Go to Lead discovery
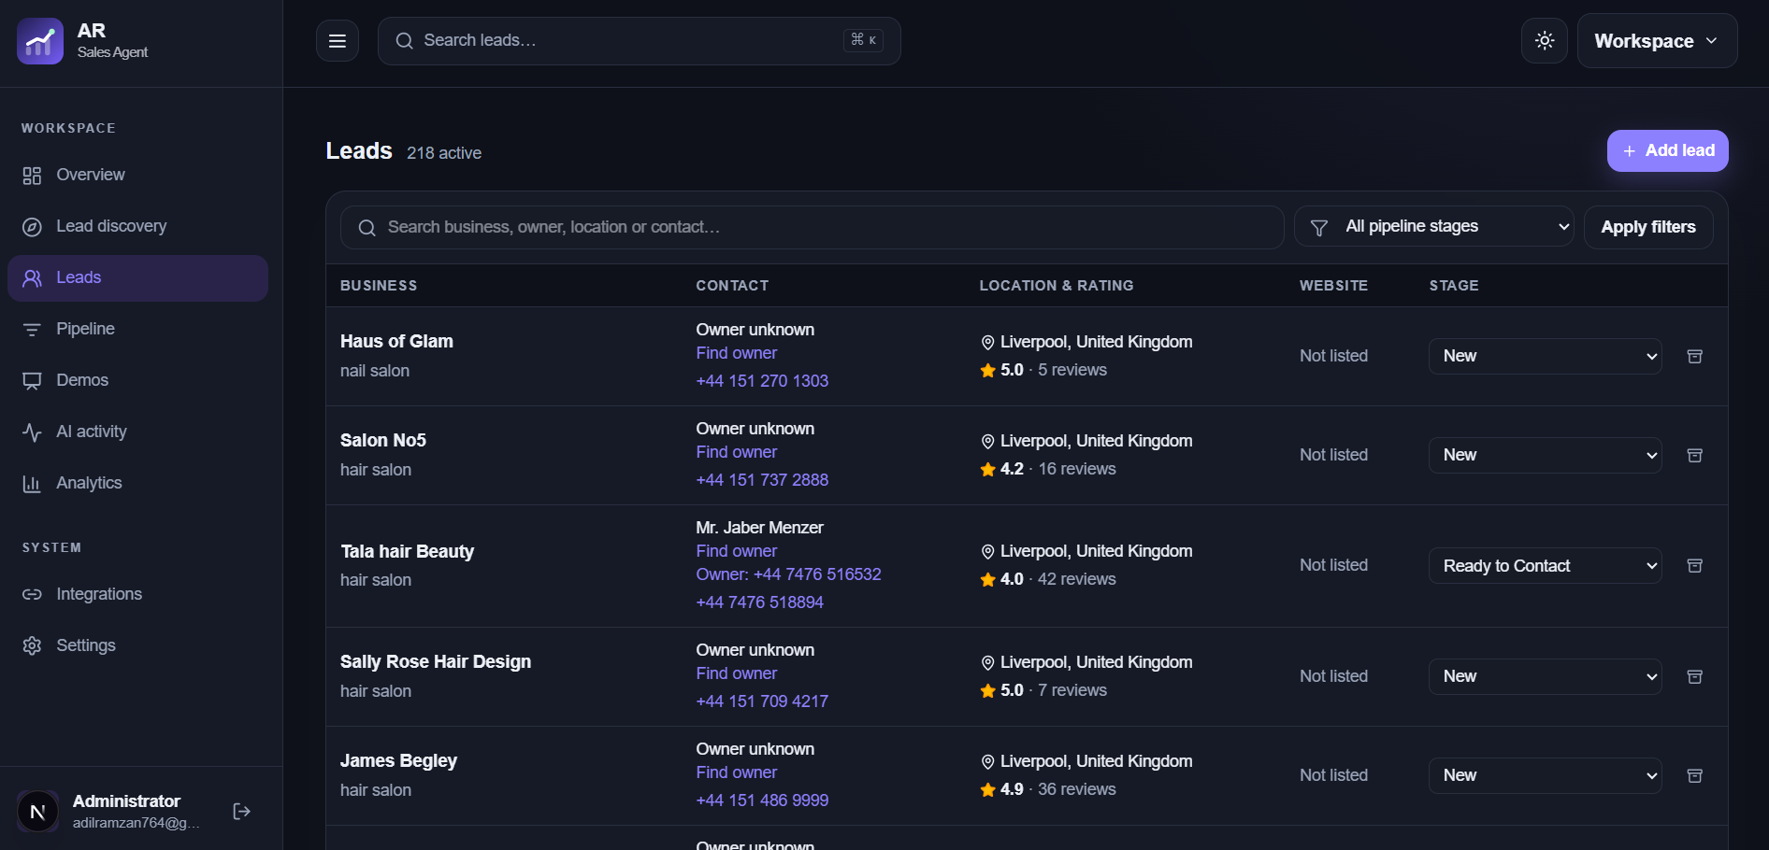Image resolution: width=1769 pixels, height=850 pixels. (x=137, y=227)
